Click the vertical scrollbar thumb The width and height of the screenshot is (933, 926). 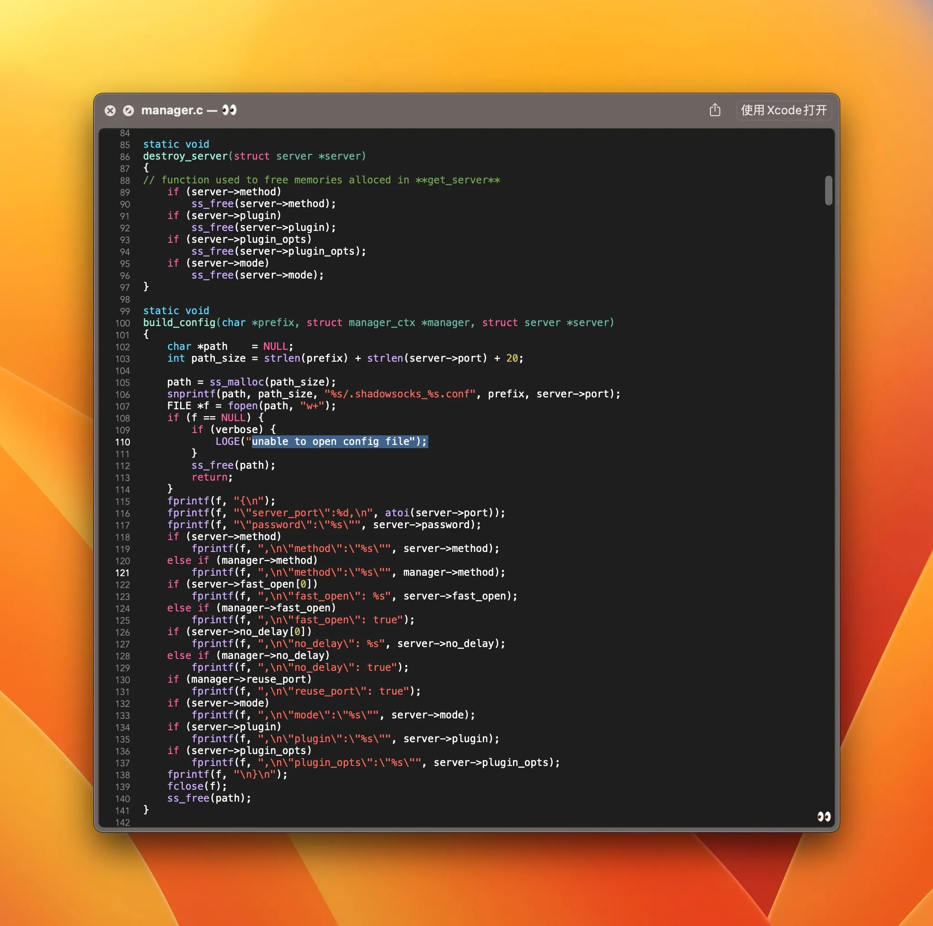[x=829, y=190]
